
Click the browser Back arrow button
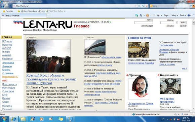point(2,6)
